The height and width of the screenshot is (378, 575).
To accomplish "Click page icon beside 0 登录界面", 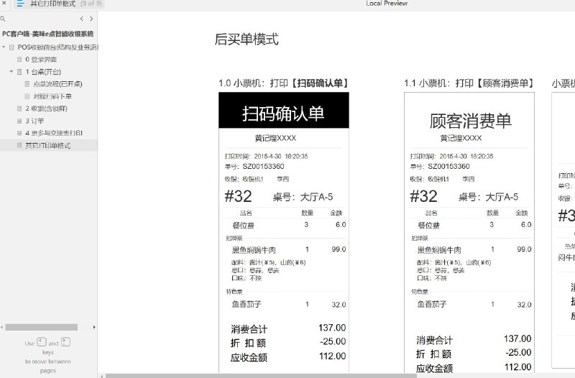I will point(19,60).
